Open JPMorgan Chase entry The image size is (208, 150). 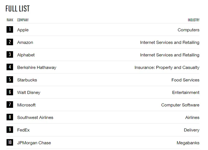(x=34, y=143)
